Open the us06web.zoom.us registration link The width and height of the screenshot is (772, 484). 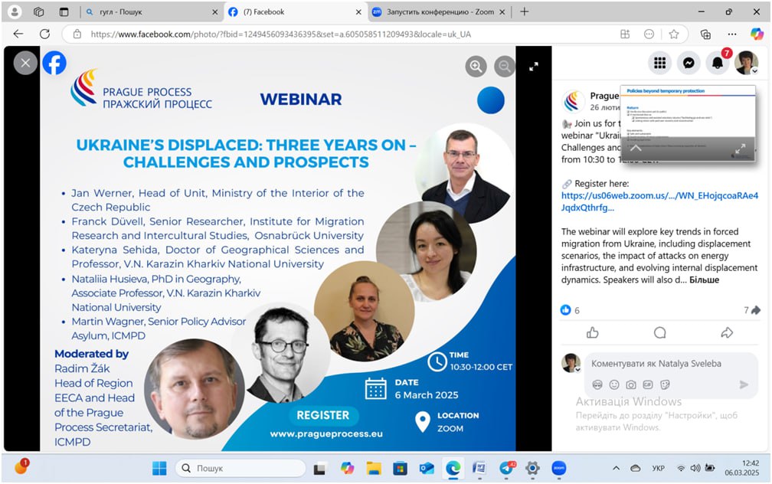(659, 195)
